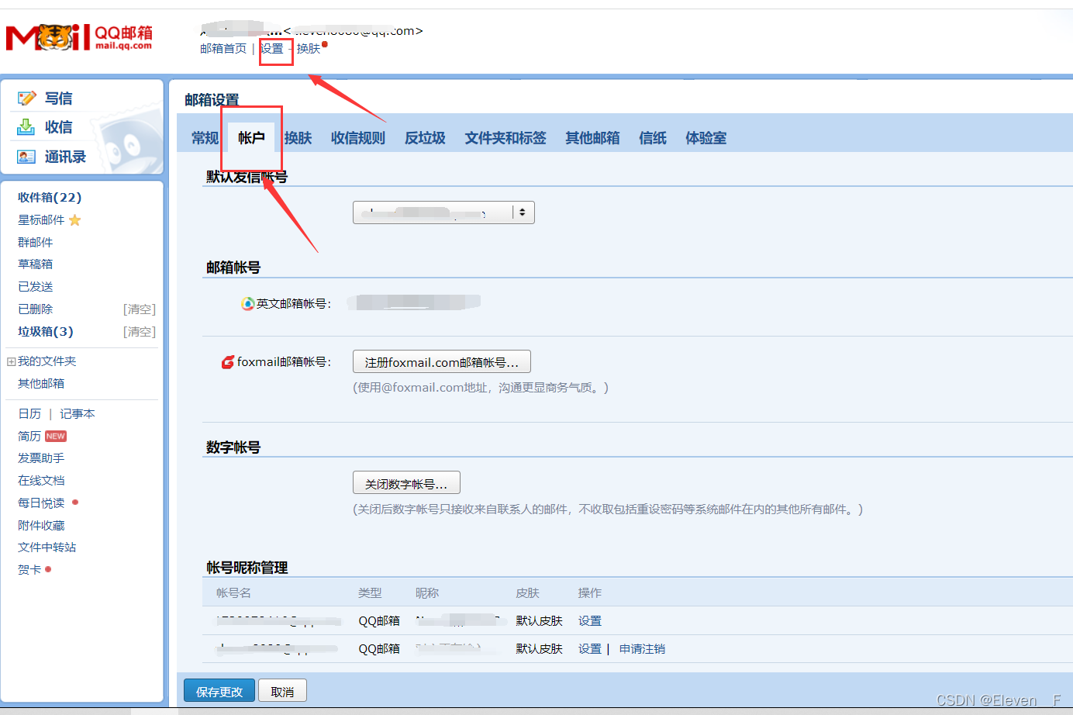Switch to the 帐户 settings tab
Viewport: 1073px width, 715px height.
[251, 138]
